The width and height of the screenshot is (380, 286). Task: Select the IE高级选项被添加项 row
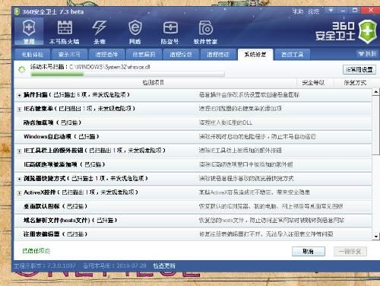tap(193, 165)
